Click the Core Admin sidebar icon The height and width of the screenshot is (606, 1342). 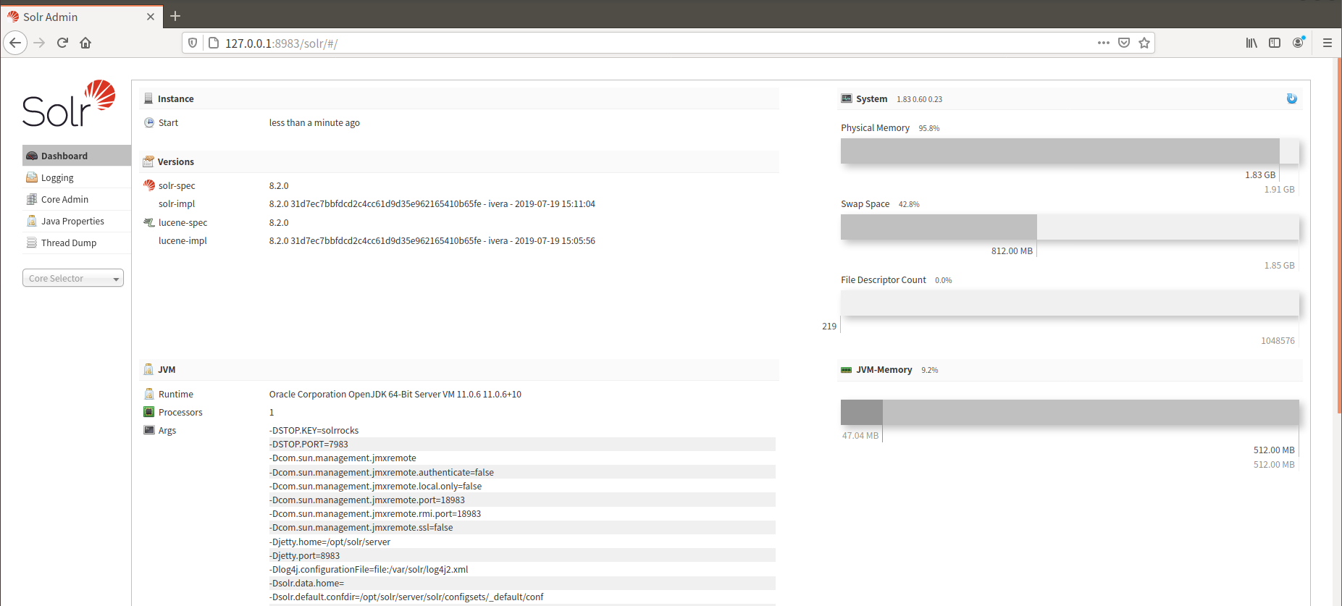(x=32, y=199)
